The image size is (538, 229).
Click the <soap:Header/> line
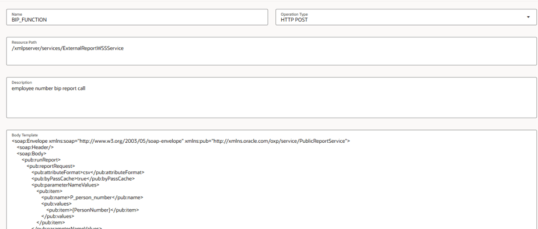click(x=36, y=147)
